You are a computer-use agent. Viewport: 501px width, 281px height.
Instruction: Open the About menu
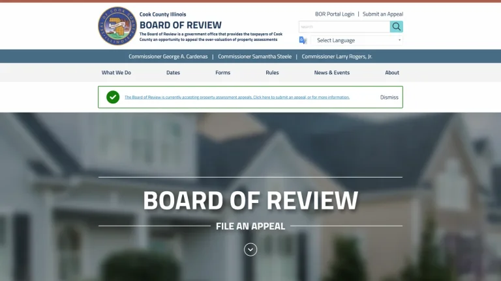392,73
